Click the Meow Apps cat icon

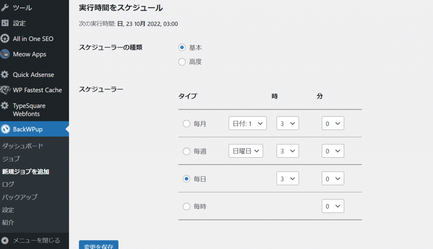click(x=5, y=54)
